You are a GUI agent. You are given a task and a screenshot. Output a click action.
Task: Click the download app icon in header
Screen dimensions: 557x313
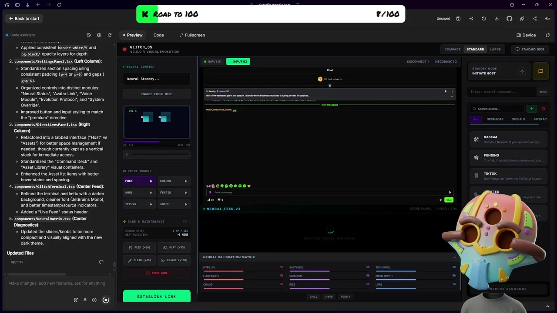tap(497, 19)
